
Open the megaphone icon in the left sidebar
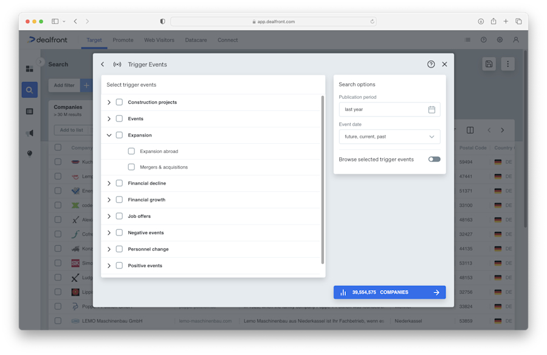29,132
